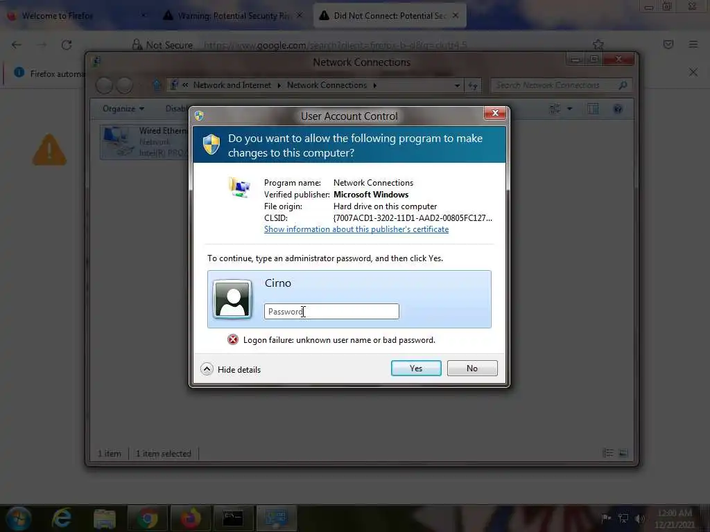Click the Not Secure lock icon
Viewport: 710px width, 532px height.
point(137,44)
